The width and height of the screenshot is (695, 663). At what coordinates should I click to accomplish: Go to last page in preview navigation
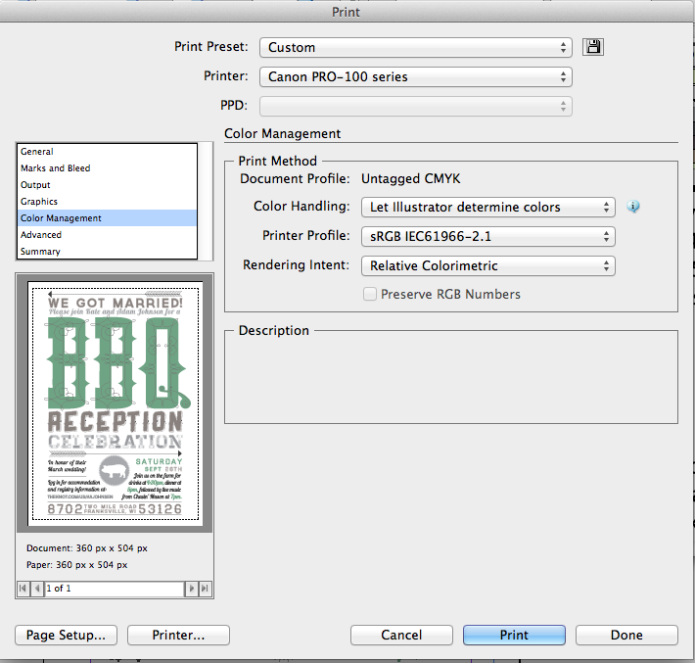pyautogui.click(x=205, y=589)
